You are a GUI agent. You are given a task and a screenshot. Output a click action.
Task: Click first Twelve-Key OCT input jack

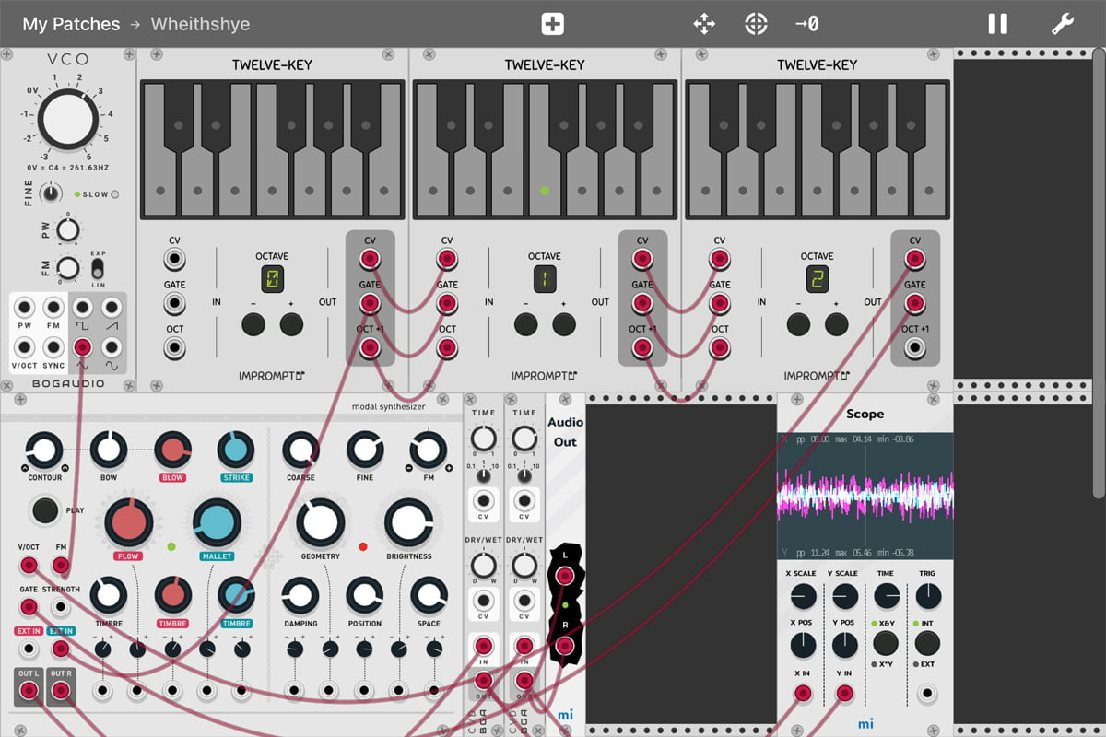coord(174,348)
